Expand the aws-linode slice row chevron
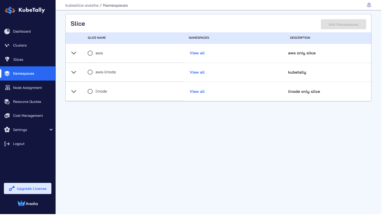 click(x=74, y=72)
